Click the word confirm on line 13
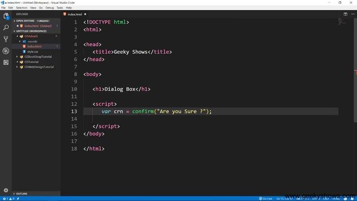 (143, 112)
